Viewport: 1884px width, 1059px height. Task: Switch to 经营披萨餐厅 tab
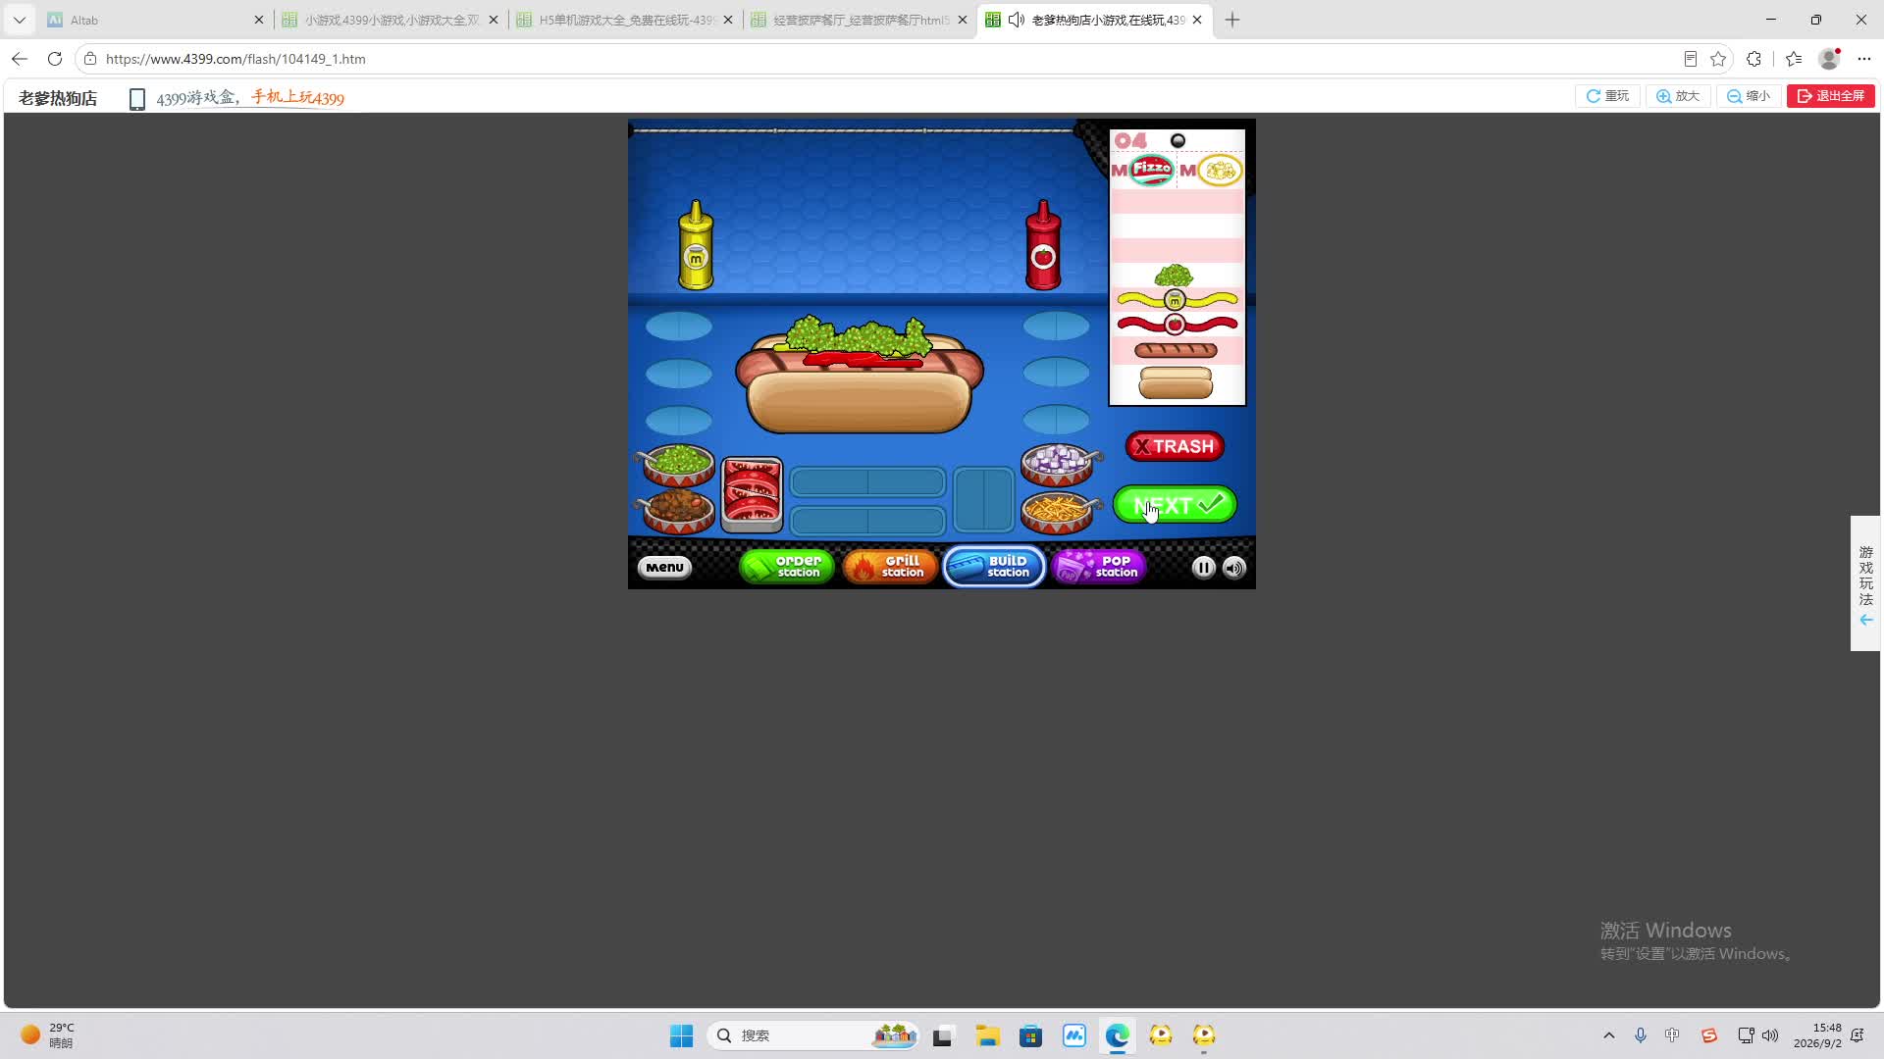coord(860,20)
